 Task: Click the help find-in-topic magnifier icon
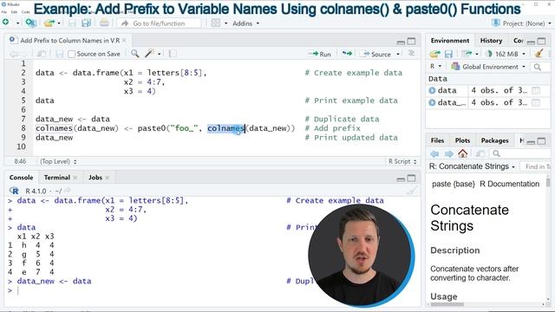pyautogui.click(x=496, y=153)
